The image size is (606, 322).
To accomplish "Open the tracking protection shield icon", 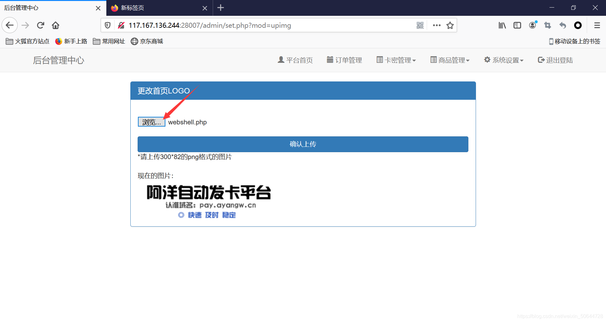I will coord(108,25).
